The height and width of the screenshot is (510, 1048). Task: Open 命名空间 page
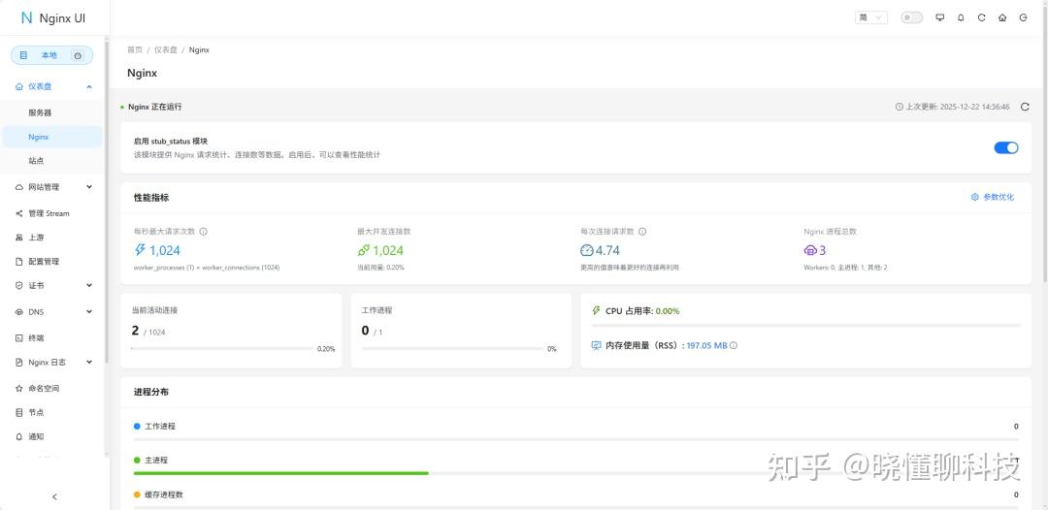pyautogui.click(x=53, y=389)
